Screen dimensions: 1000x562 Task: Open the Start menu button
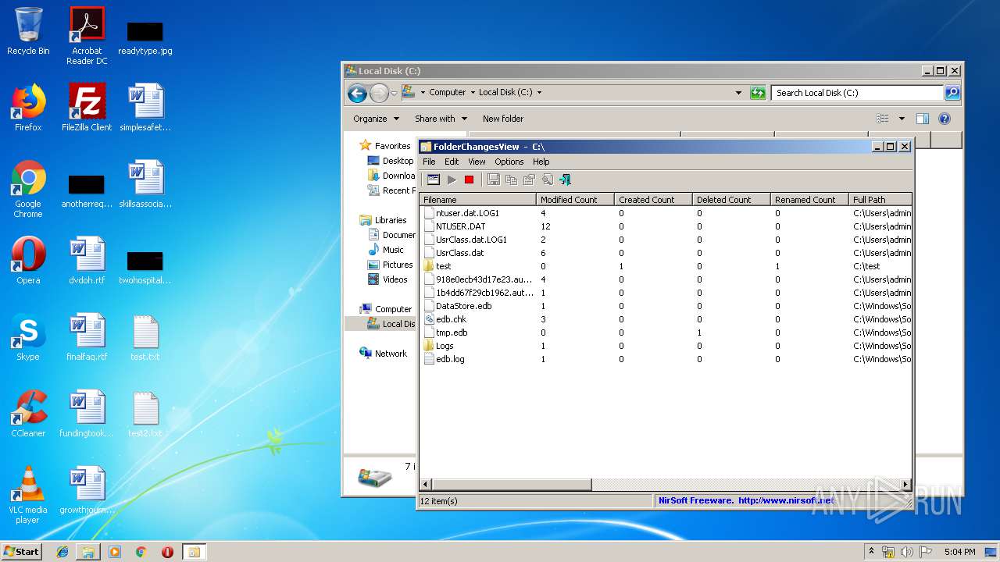click(x=22, y=551)
